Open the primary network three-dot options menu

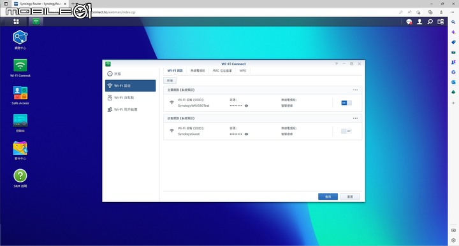tap(355, 90)
